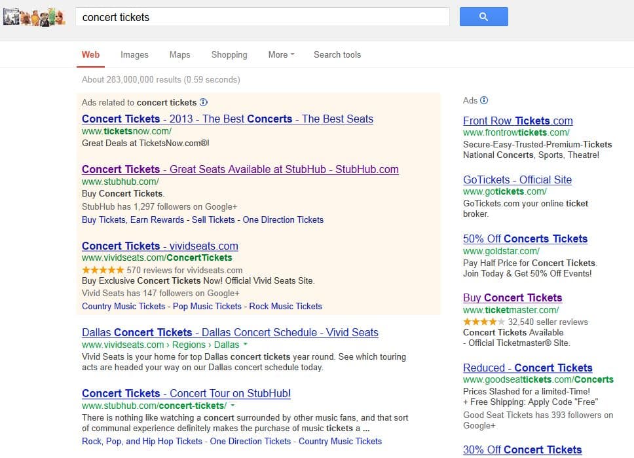Open 'Concert Tickets - vividseats.com' ad link
Screen dimensions: 634x458
coord(160,246)
